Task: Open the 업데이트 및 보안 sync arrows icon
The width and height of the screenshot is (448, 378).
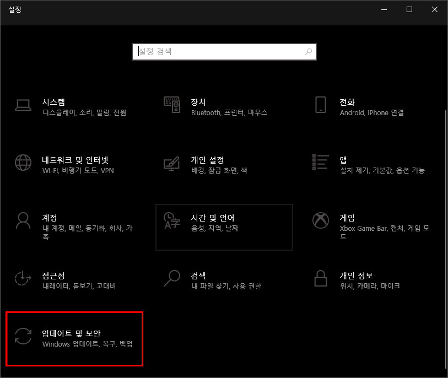Action: coord(23,336)
